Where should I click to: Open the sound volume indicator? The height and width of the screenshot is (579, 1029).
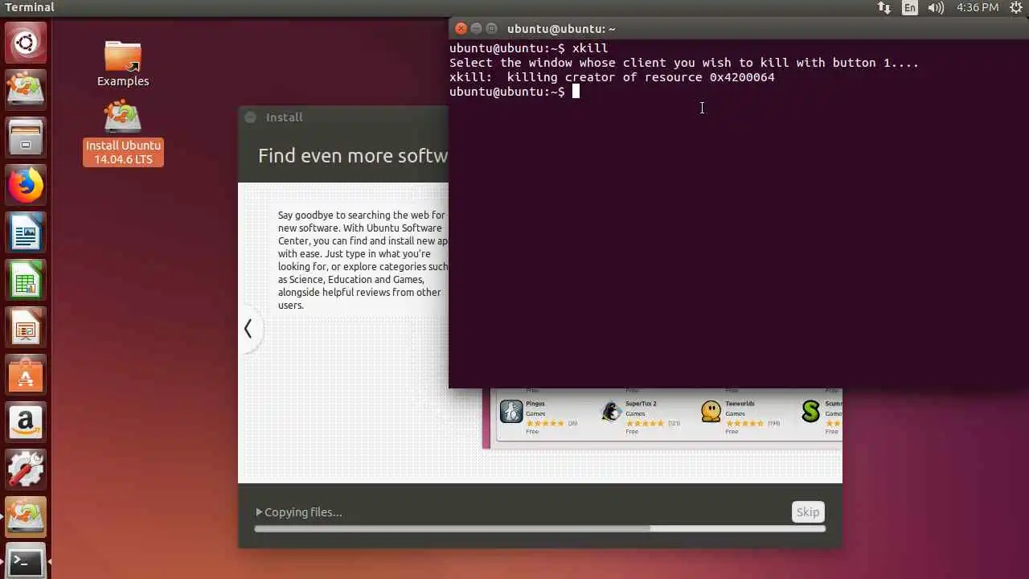936,8
